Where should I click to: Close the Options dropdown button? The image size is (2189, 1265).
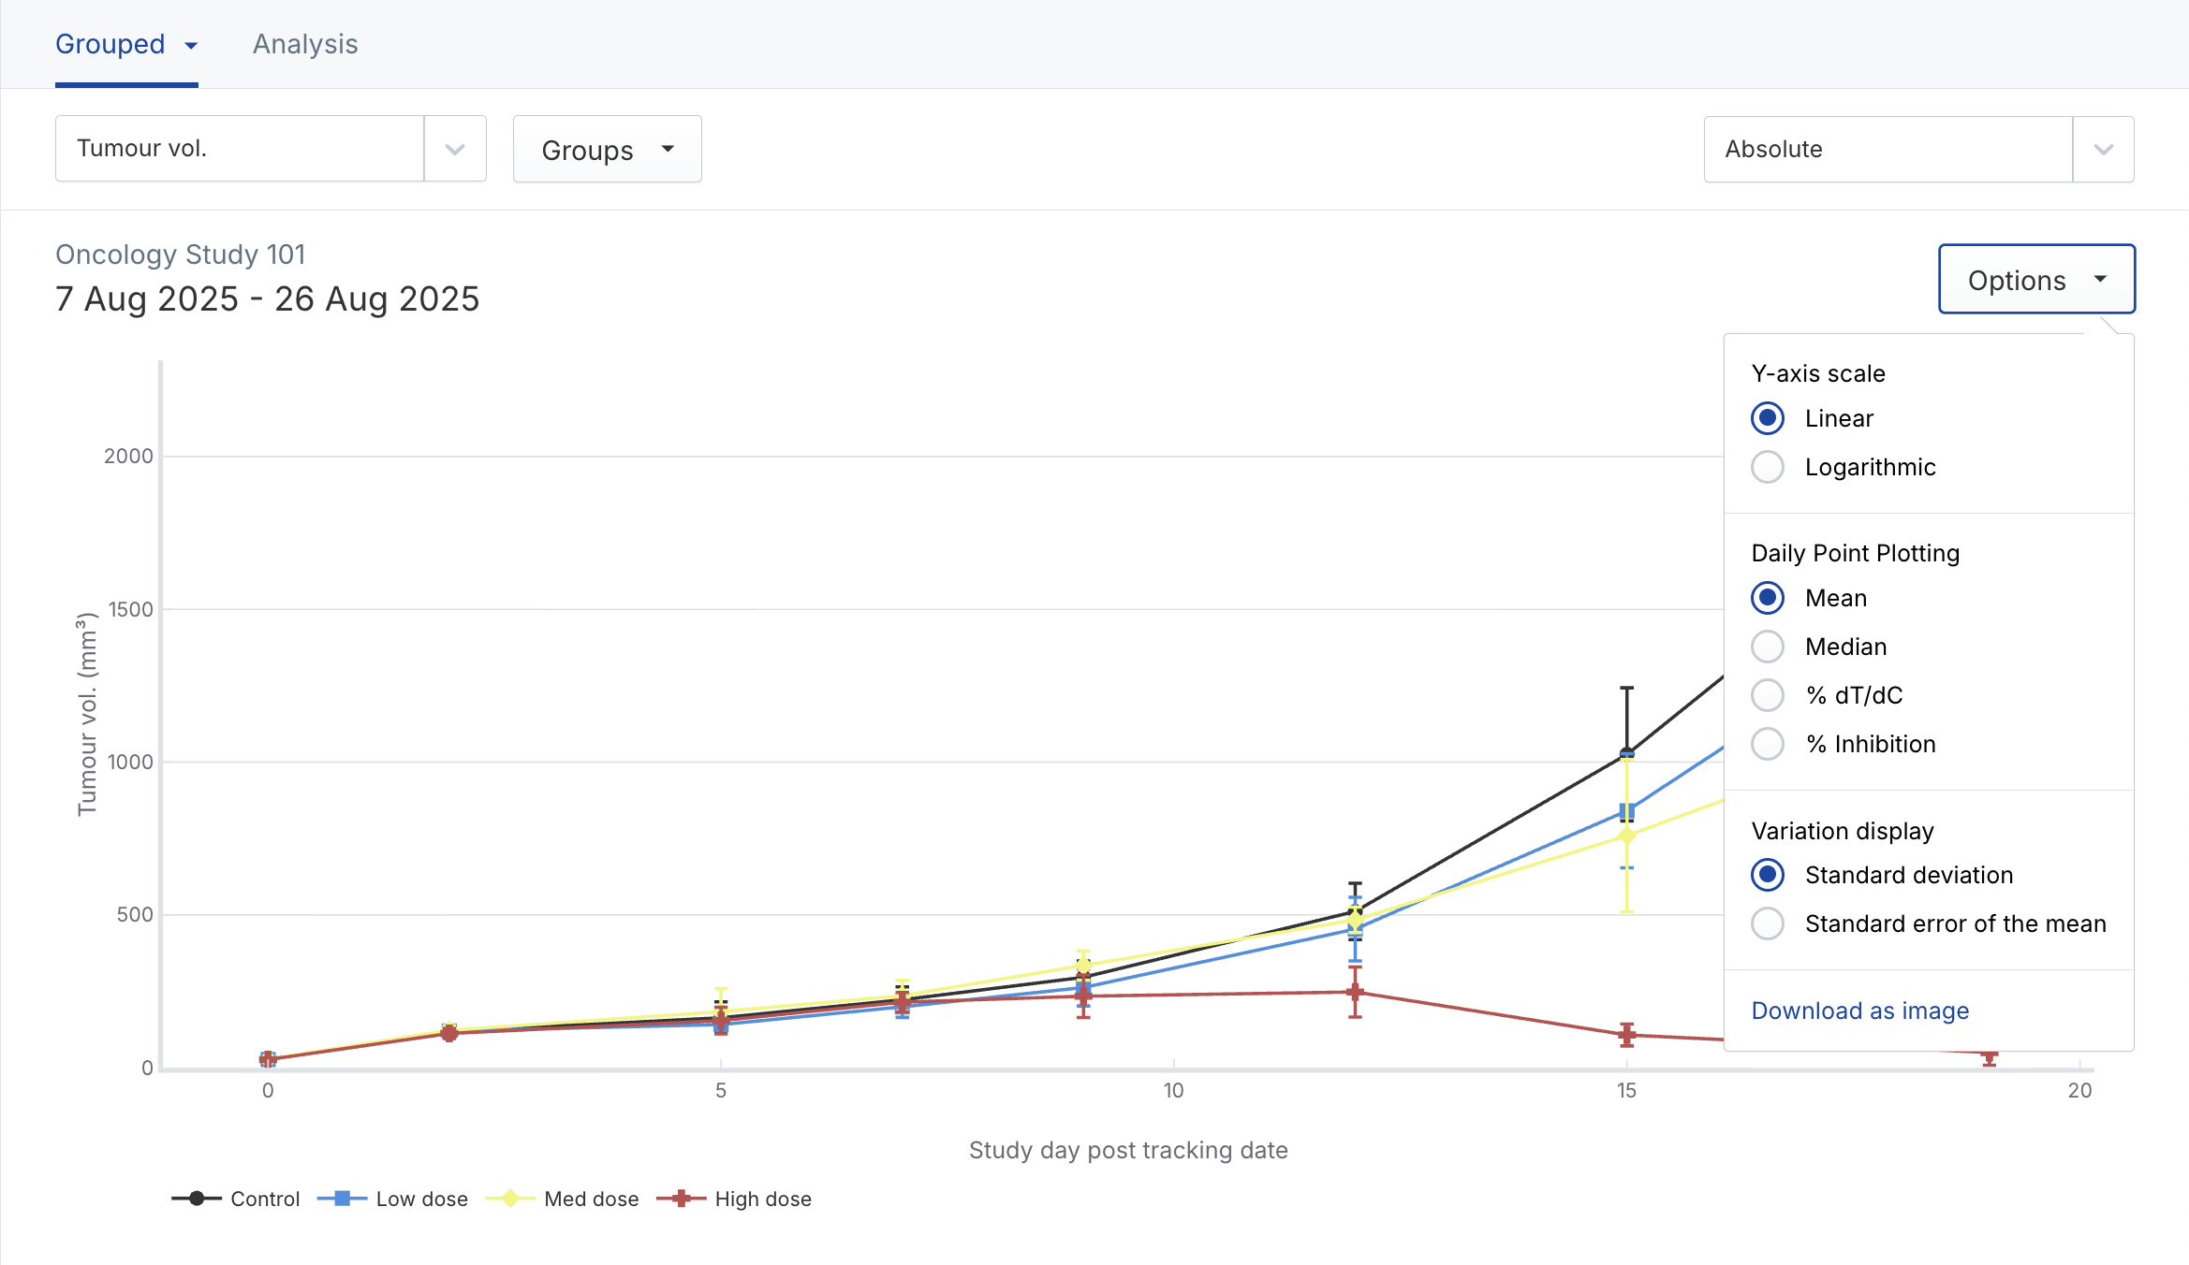tap(2035, 280)
